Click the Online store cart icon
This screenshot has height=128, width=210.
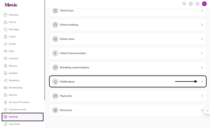[55, 39]
